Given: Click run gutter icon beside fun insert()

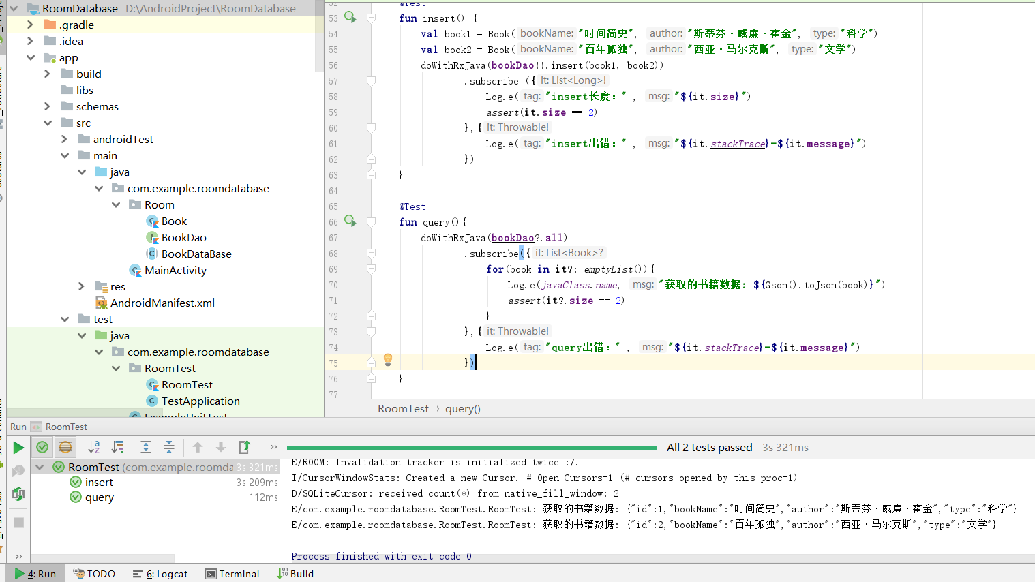Looking at the screenshot, I should 350,18.
